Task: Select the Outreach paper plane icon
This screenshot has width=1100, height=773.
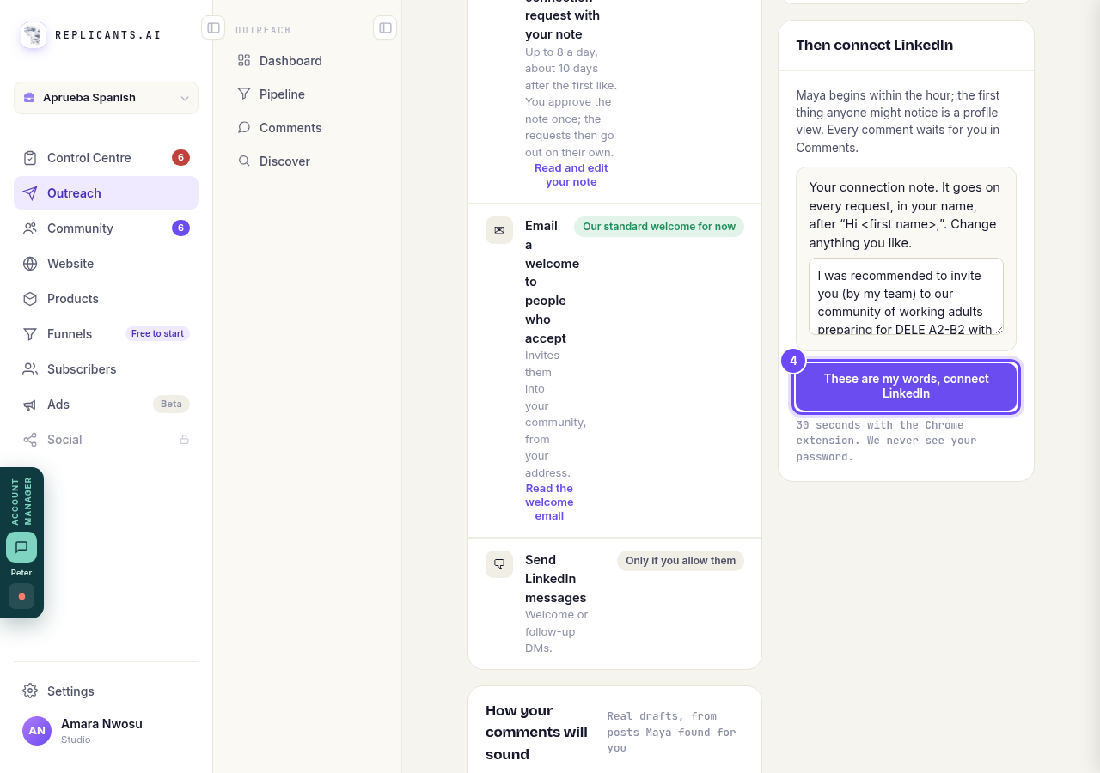Action: click(30, 193)
